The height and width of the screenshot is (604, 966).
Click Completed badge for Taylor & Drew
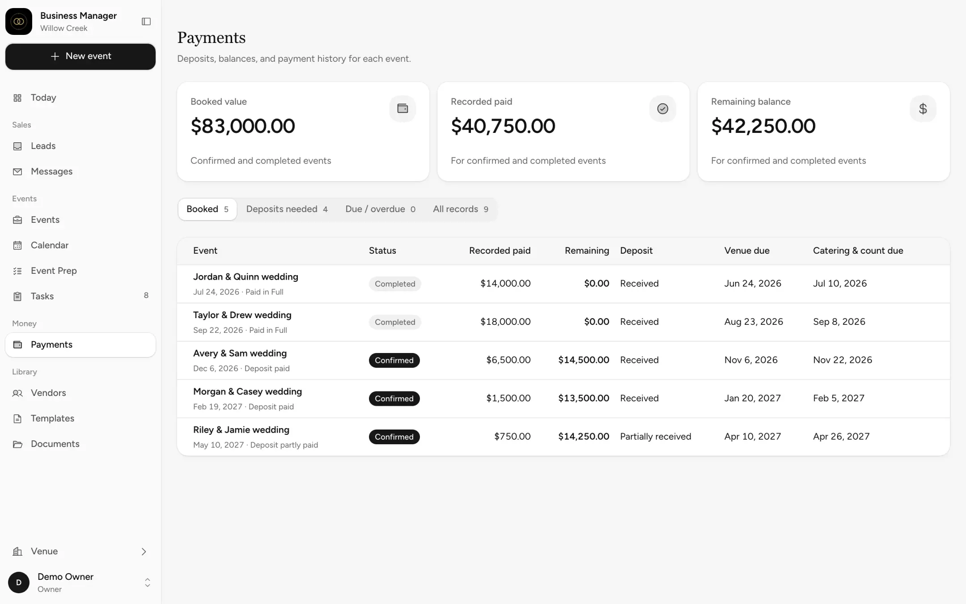(395, 322)
